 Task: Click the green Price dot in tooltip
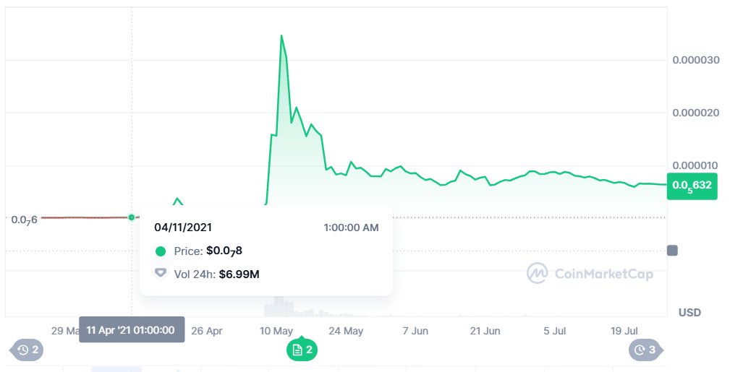click(161, 251)
